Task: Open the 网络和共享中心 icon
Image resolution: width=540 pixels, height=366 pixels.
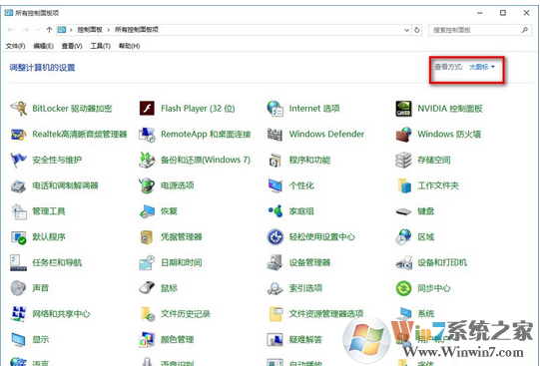Action: pyautogui.click(x=18, y=314)
